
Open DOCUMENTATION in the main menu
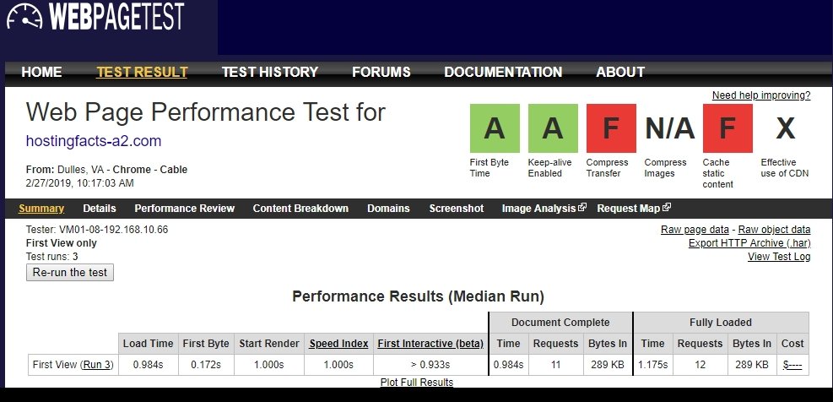[x=503, y=73]
